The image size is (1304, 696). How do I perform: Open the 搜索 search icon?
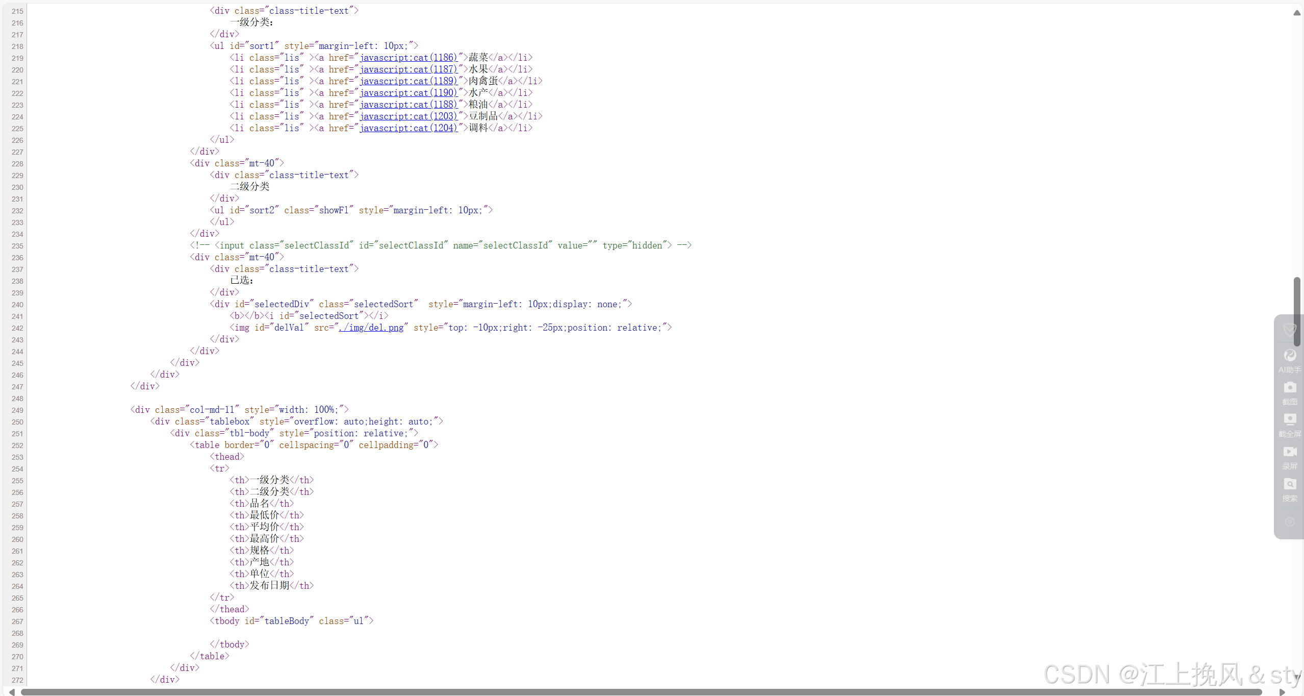(x=1290, y=484)
